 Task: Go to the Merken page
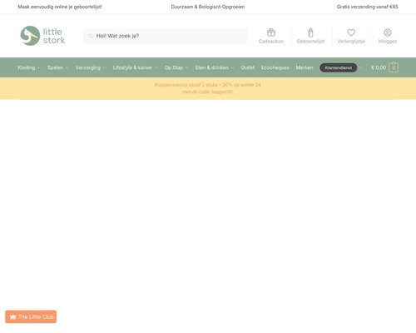click(x=305, y=67)
